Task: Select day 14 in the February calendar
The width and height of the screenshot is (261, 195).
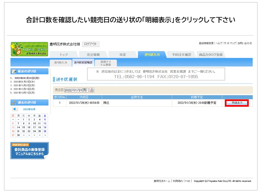Action: [18, 127]
